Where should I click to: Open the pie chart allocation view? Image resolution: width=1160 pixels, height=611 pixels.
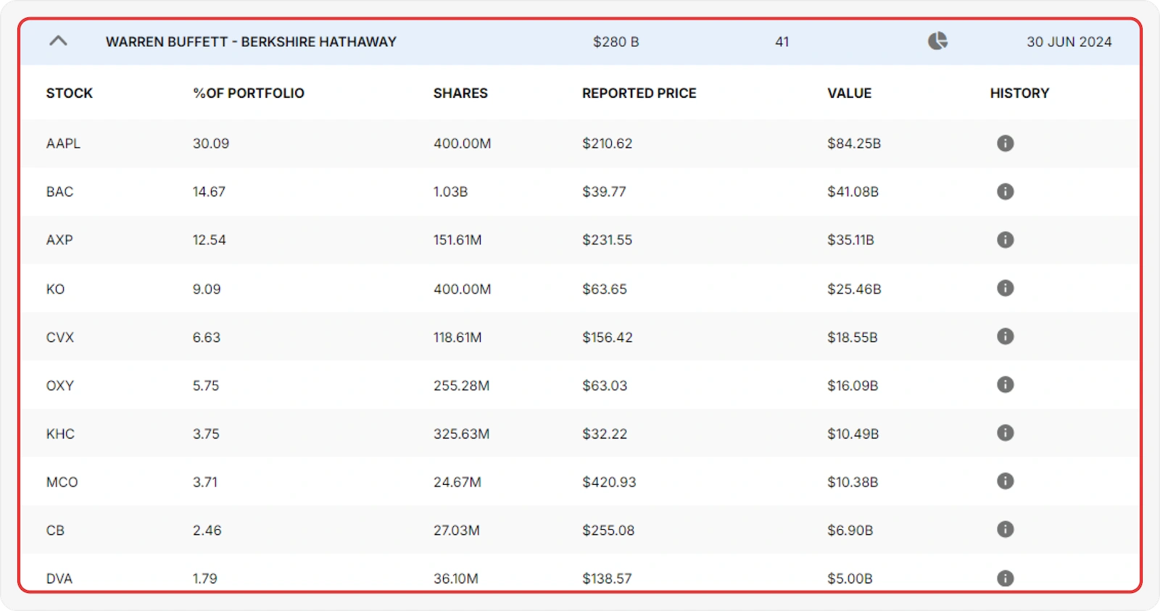(x=937, y=41)
